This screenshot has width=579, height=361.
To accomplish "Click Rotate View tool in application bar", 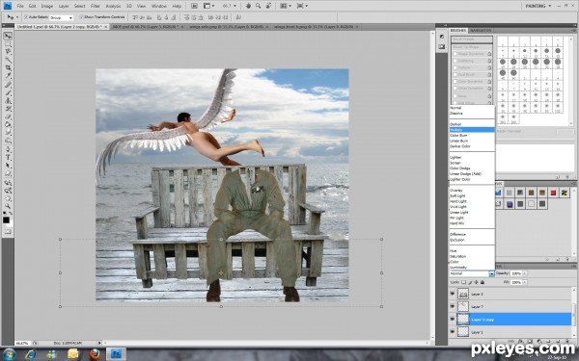I will [268, 6].
